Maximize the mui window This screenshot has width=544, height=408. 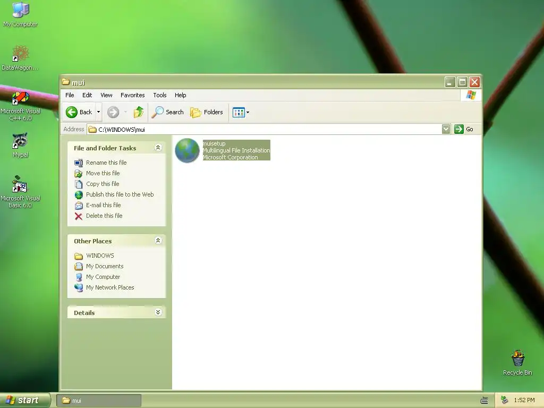[x=462, y=82]
